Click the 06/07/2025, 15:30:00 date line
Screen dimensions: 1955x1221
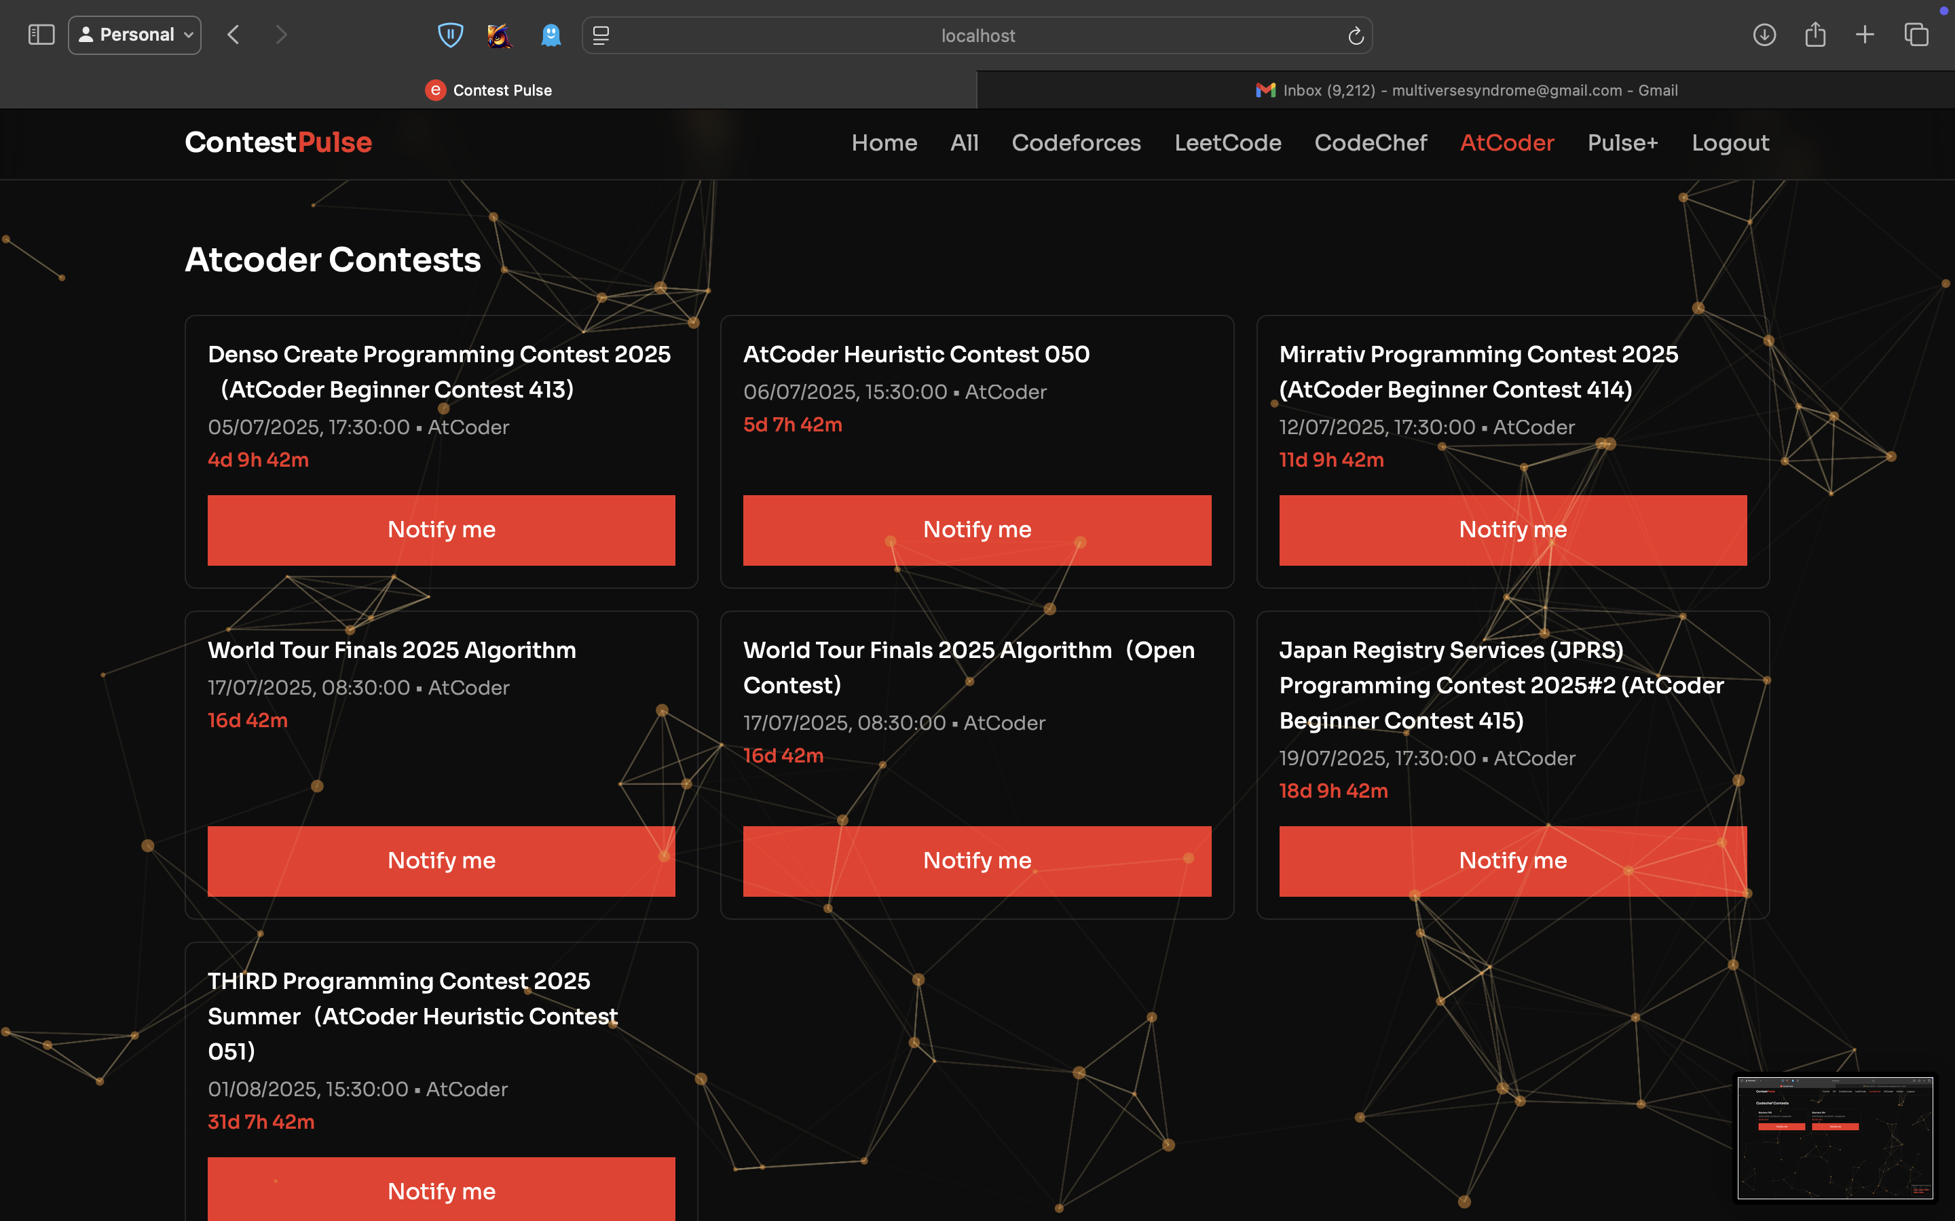coord(894,391)
